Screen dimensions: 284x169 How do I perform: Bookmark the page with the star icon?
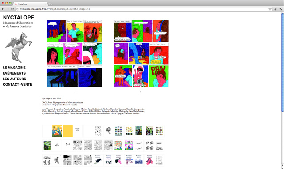pos(270,9)
